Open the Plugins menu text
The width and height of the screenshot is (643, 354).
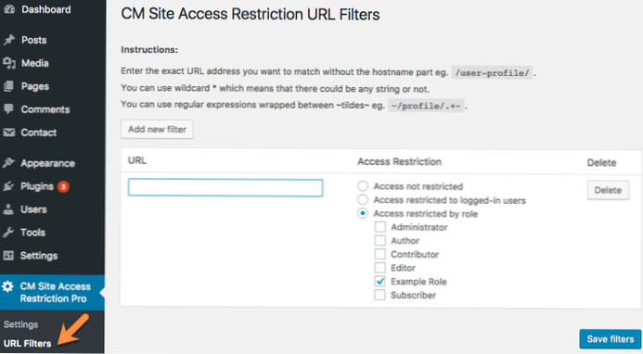click(37, 186)
